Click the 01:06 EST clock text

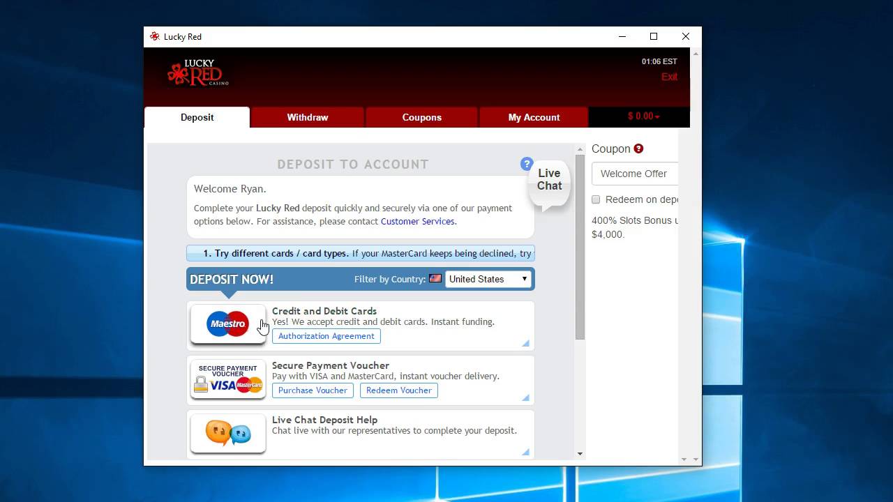pos(659,61)
